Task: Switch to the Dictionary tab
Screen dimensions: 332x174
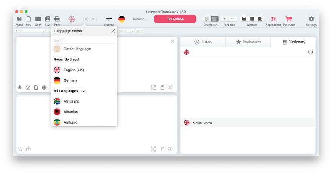Action: coord(293,42)
